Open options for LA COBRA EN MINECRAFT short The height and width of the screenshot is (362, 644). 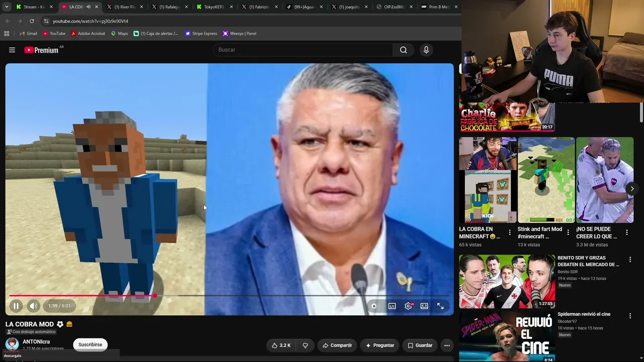click(x=510, y=232)
